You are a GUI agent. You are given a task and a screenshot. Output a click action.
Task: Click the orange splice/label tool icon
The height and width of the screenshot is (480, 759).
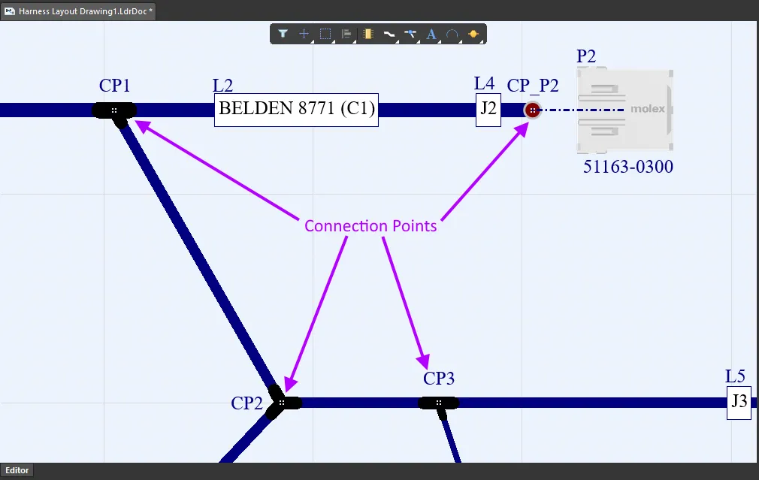(x=473, y=34)
